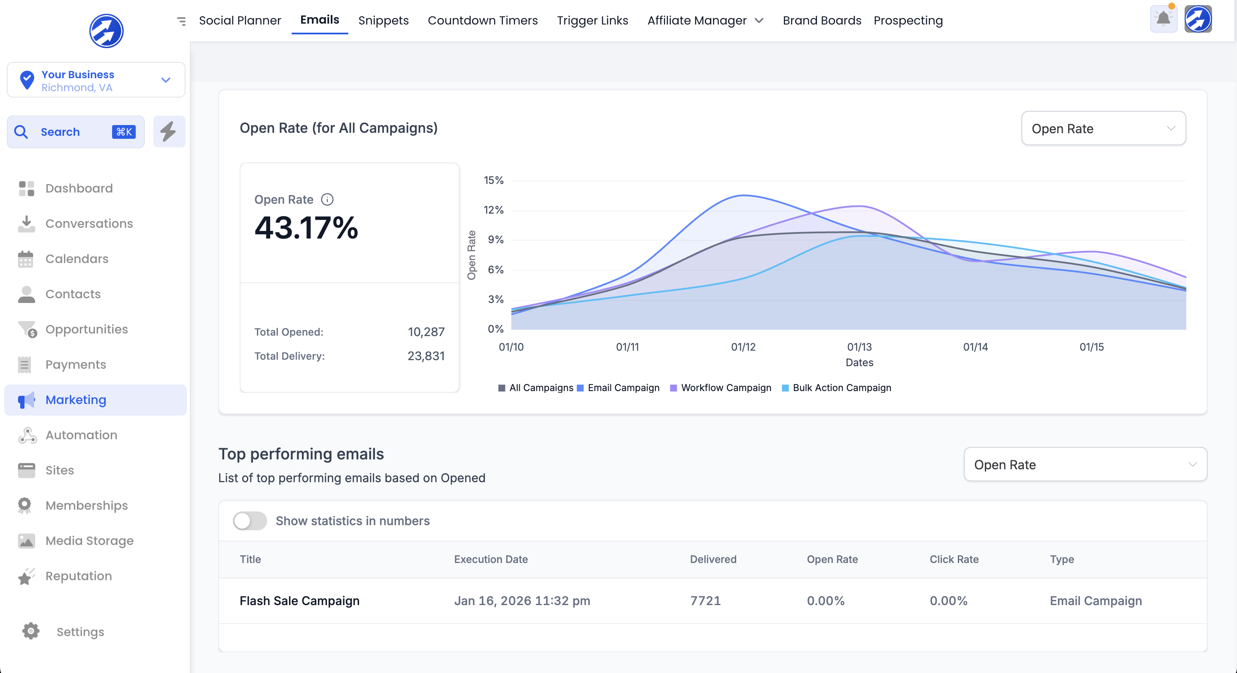Screen dimensions: 1237x673
Task: Open Automation from the sidebar
Action: [x=81, y=435]
